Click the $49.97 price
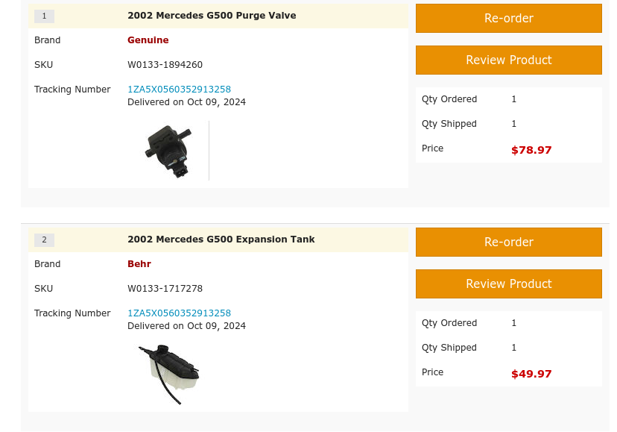Viewport: 617px width, 432px height. point(531,374)
